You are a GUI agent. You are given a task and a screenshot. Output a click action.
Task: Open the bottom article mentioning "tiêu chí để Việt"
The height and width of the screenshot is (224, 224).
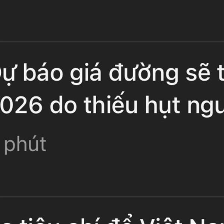pyautogui.click(x=112, y=211)
